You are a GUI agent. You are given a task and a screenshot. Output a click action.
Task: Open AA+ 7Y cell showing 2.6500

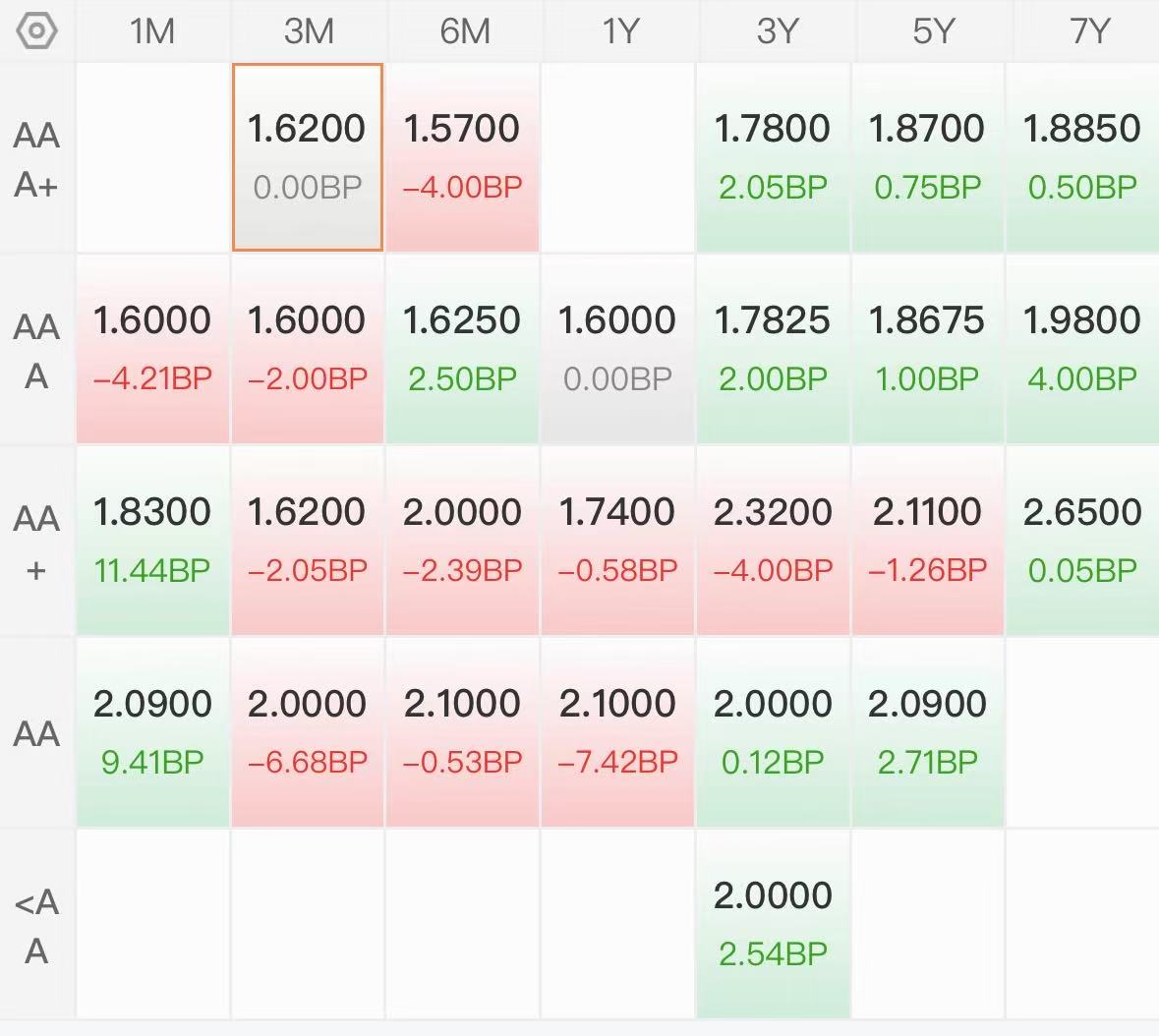point(1083,541)
